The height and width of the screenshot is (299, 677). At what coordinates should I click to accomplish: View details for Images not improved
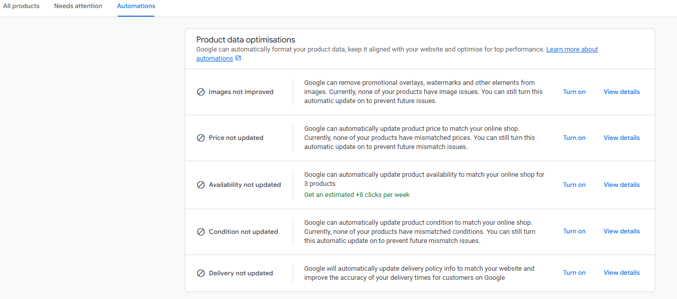click(x=621, y=92)
